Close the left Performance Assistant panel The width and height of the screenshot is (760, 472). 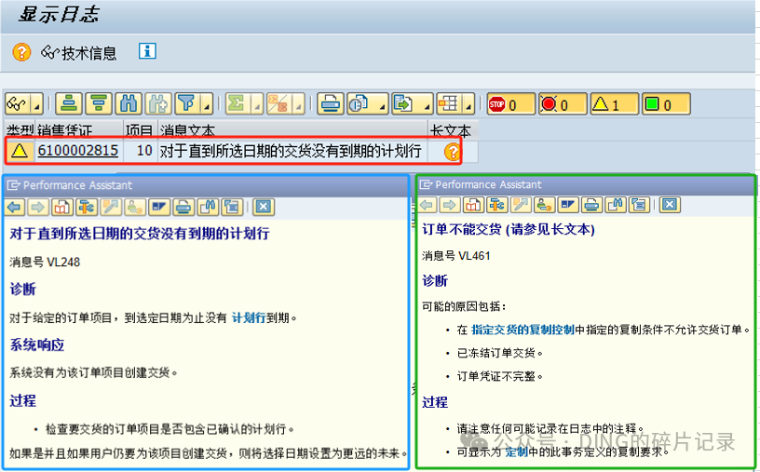(264, 208)
